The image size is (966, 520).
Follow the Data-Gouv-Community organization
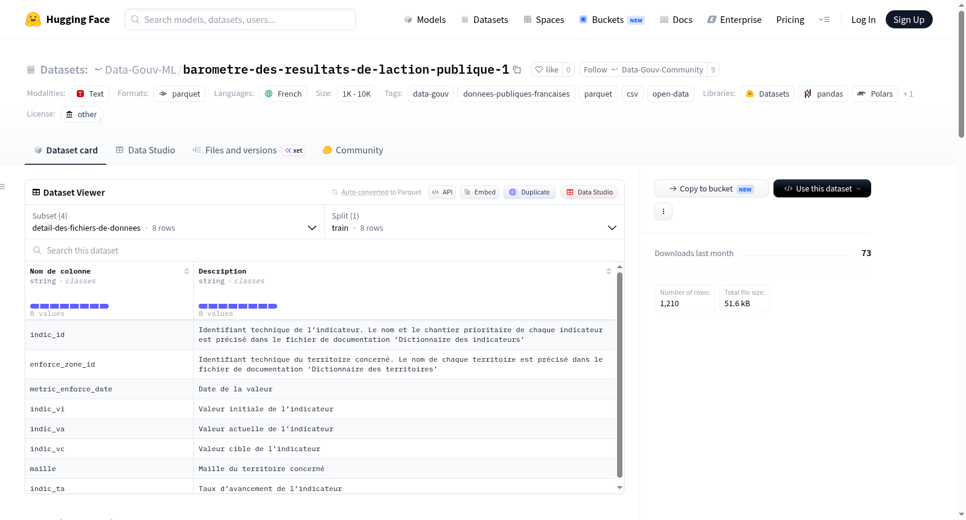(x=643, y=69)
